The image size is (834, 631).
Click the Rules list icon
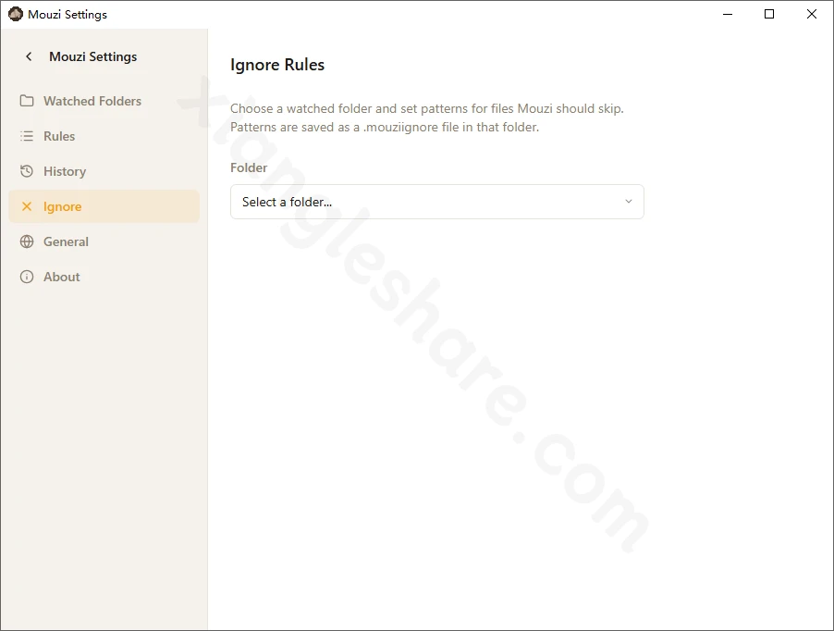[27, 136]
